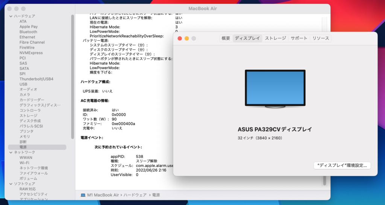Click ハードウェア in the bottom path bar

(x=135, y=195)
